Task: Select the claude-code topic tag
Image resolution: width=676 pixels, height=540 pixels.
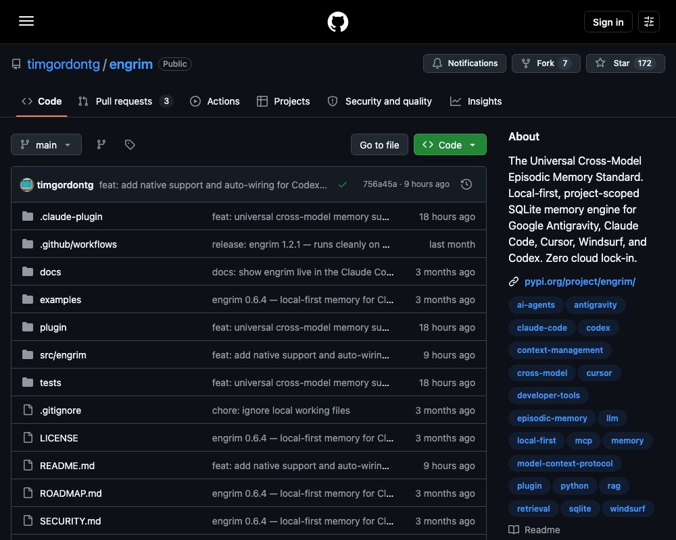Action: [x=542, y=327]
